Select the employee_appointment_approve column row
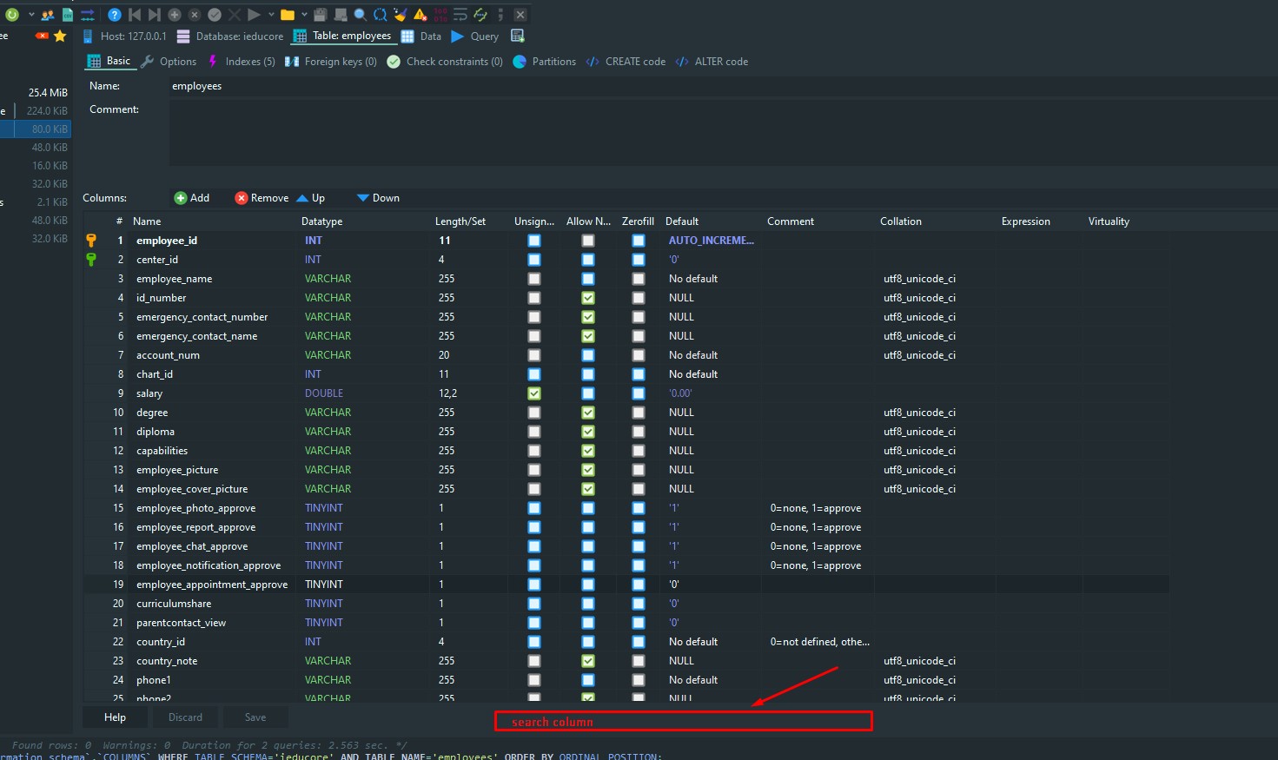 click(x=626, y=585)
